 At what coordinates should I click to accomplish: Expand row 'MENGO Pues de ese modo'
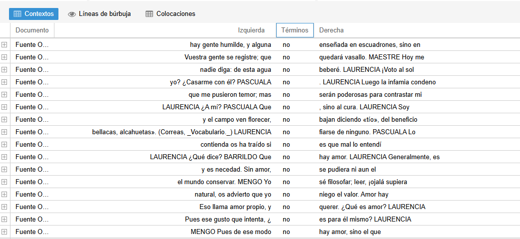(4, 232)
